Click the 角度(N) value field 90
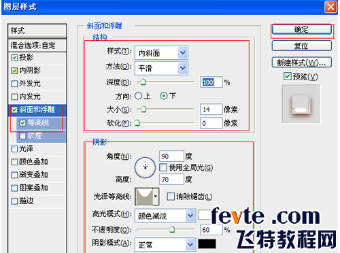The width and height of the screenshot is (340, 253). tap(171, 156)
